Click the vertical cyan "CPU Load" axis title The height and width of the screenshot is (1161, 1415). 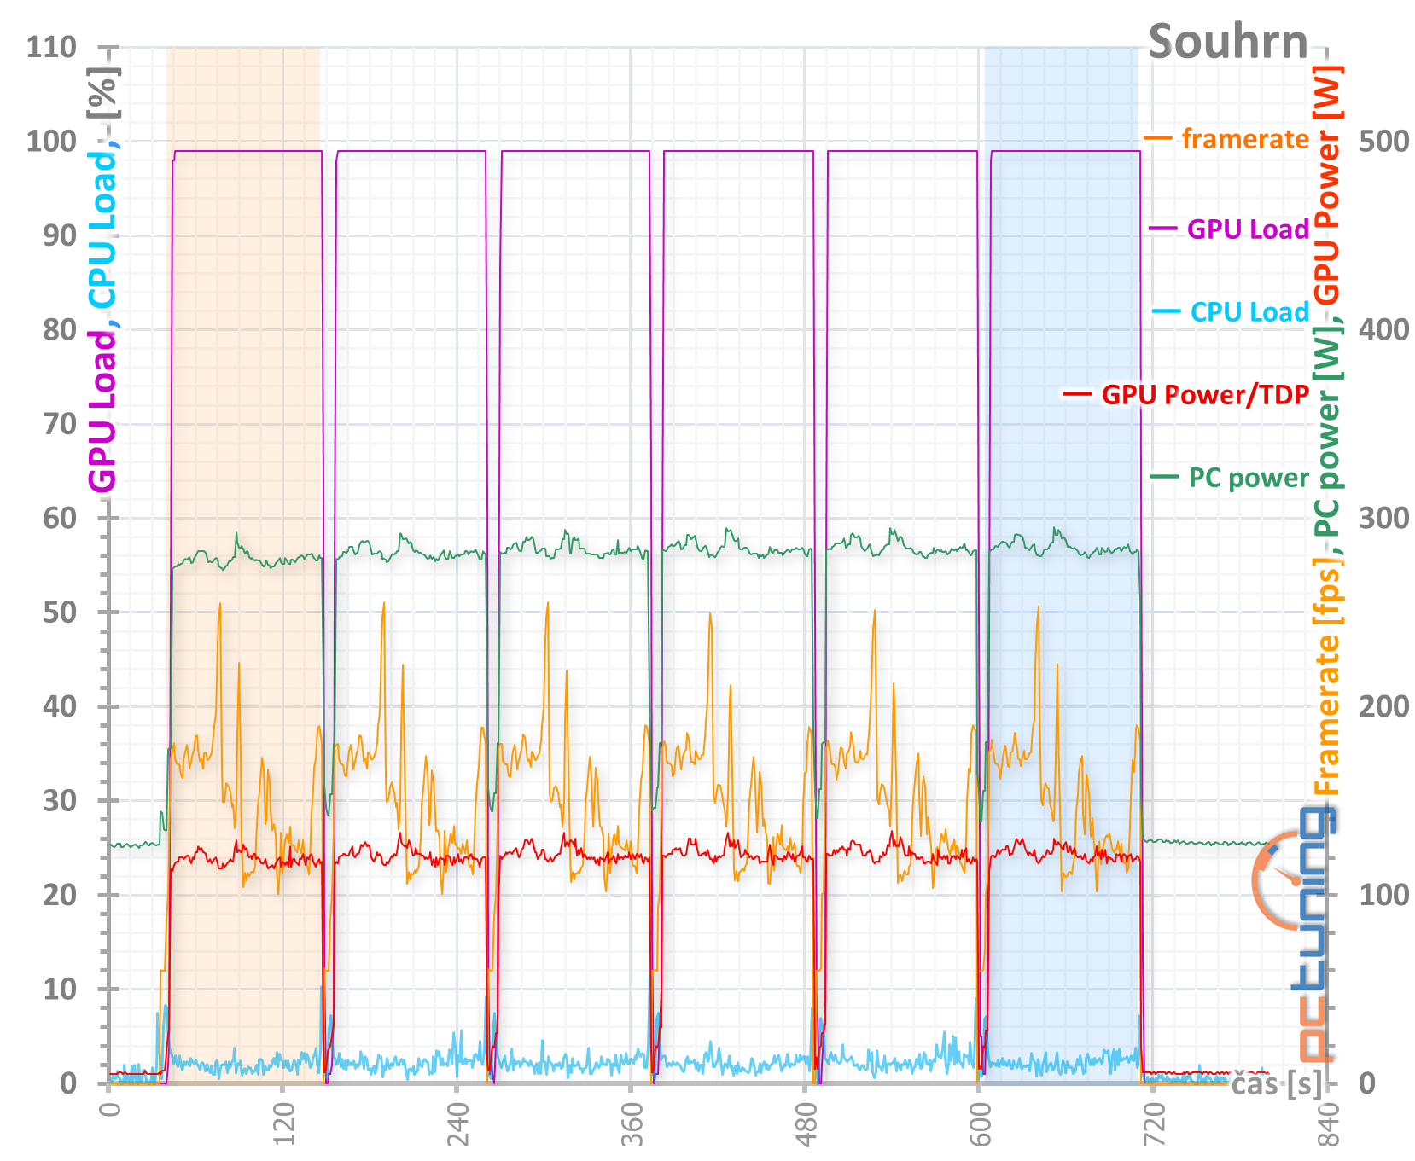point(102,230)
